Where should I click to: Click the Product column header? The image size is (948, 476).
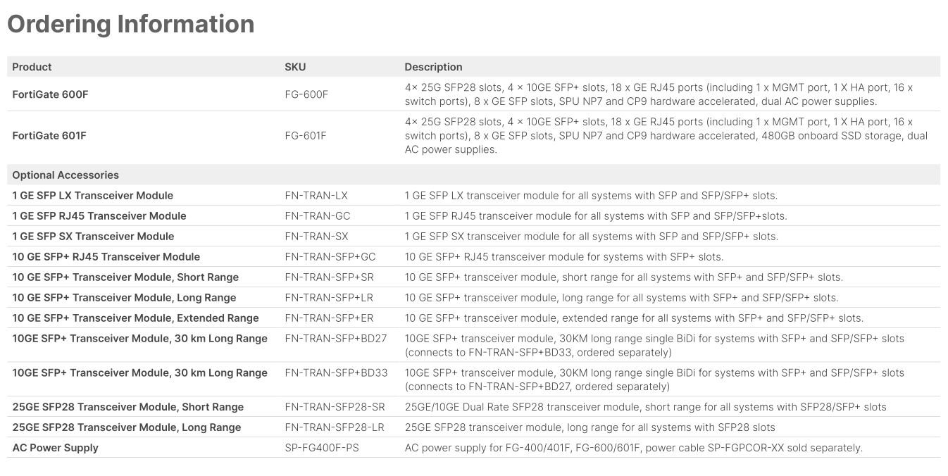pyautogui.click(x=32, y=67)
